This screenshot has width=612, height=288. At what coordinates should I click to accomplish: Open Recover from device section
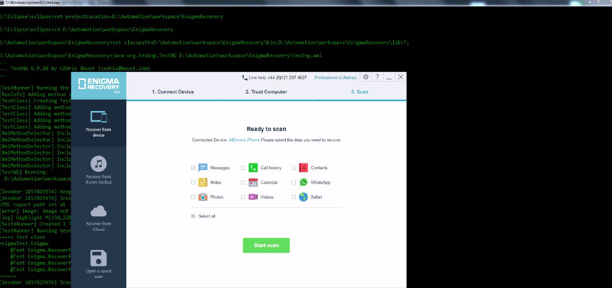(x=99, y=124)
